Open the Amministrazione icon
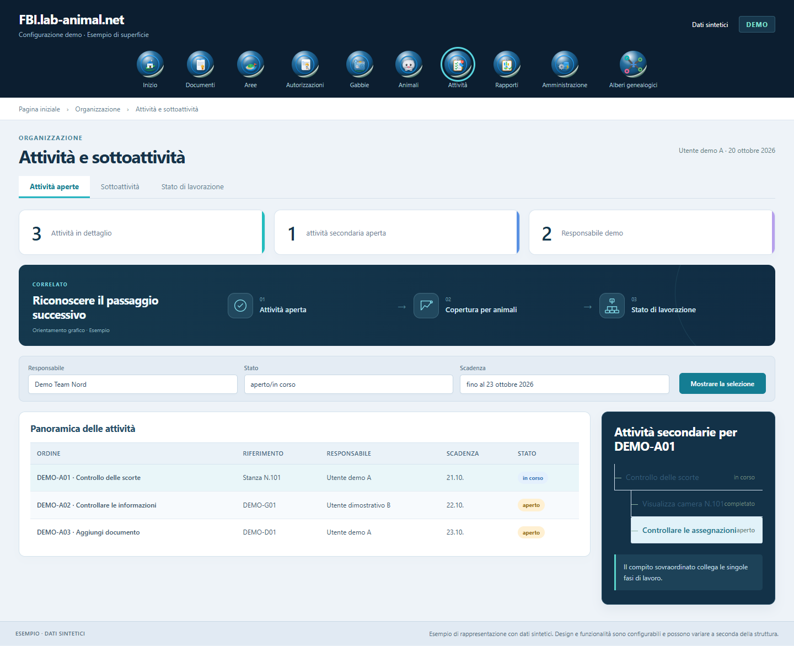The width and height of the screenshot is (794, 646). tap(565, 64)
